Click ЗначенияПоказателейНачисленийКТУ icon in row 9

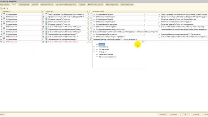tap(46, 34)
